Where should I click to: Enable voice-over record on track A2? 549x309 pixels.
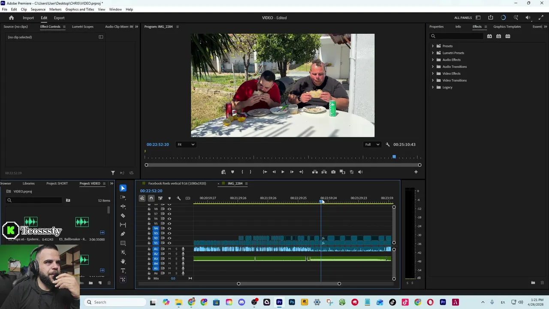click(183, 254)
